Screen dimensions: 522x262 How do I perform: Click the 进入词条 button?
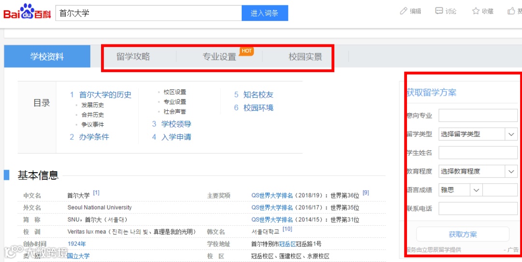point(265,13)
